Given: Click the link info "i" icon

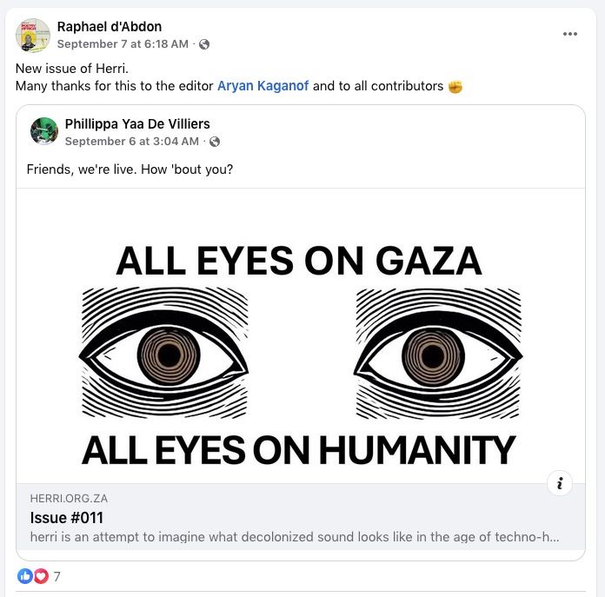Looking at the screenshot, I should click(x=560, y=484).
